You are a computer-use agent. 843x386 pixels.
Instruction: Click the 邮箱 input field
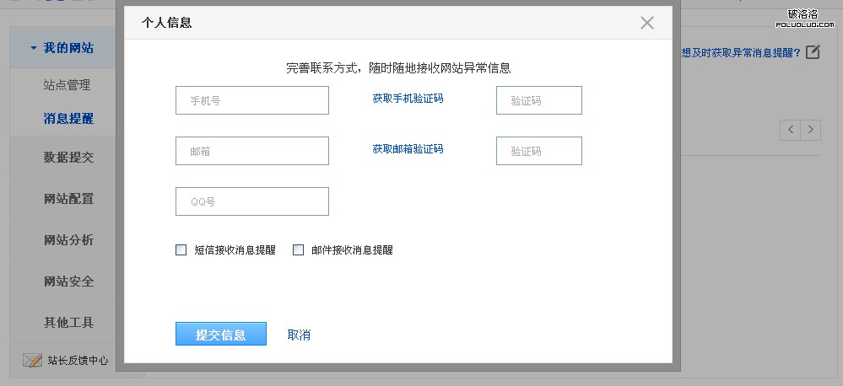click(x=251, y=151)
